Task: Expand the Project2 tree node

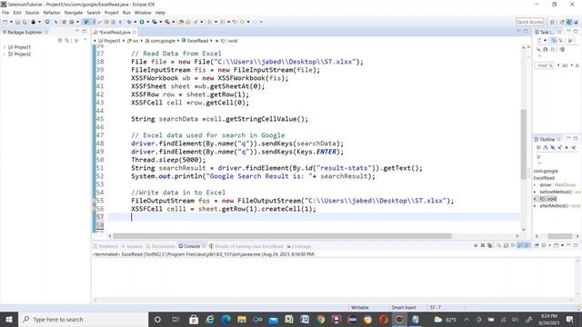Action: (x=5, y=54)
